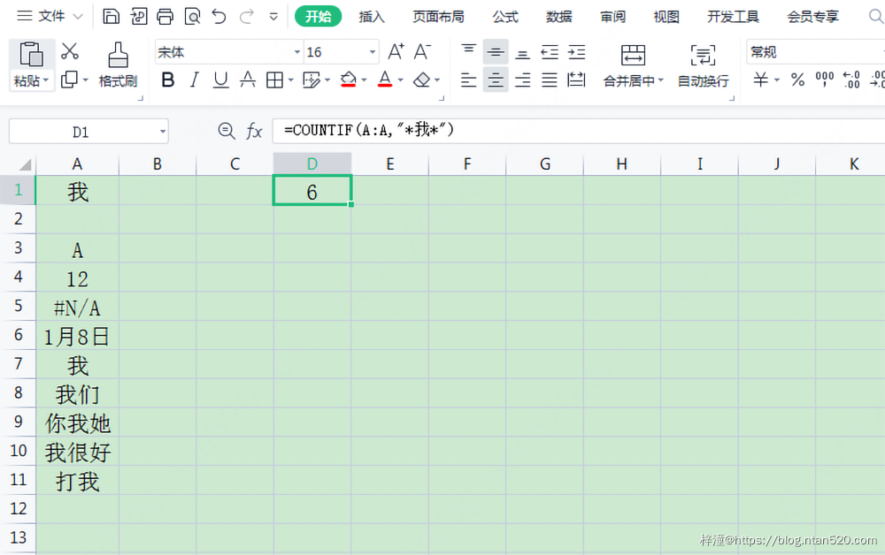The height and width of the screenshot is (555, 885).
Task: Click the Undo arrow
Action: tap(219, 16)
